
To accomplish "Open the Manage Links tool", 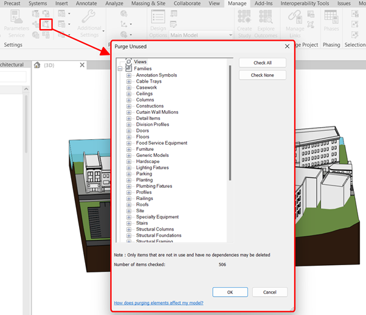I will (x=295, y=23).
